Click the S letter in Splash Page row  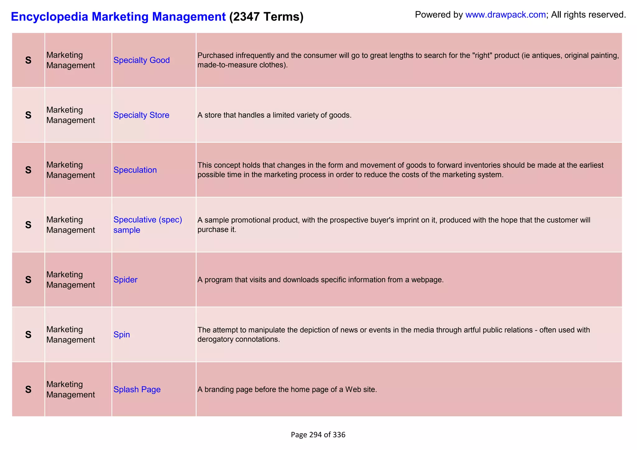point(28,389)
